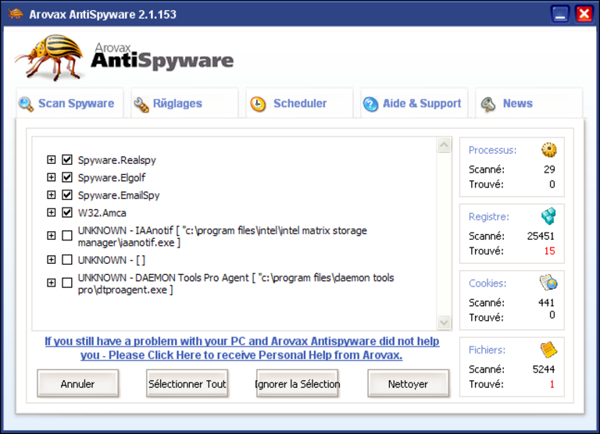This screenshot has height=434, width=600.
Task: Click the Cookies globe icon
Action: [x=548, y=283]
